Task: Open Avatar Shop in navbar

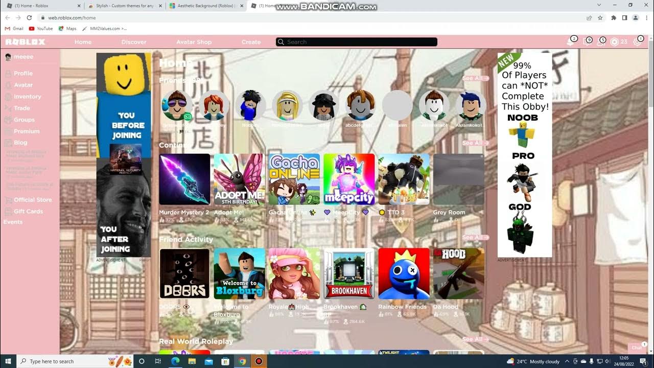Action: 194,42
